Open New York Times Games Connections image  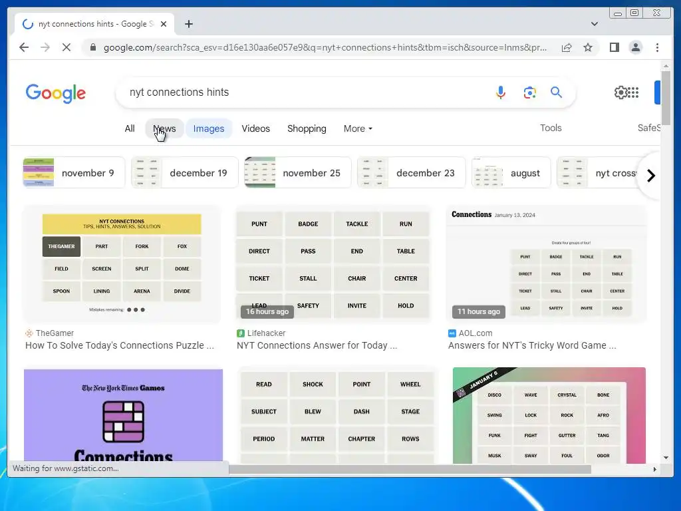(123, 415)
